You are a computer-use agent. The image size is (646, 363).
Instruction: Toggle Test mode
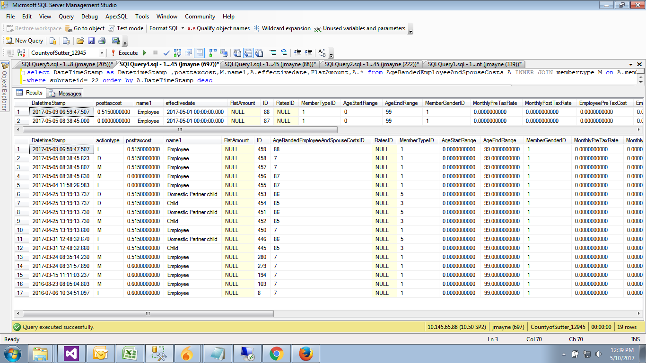[x=126, y=28]
